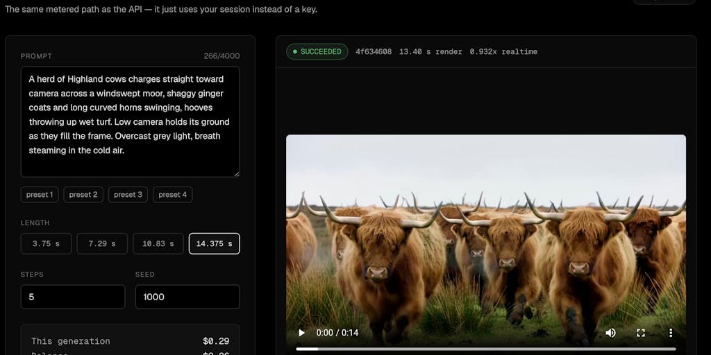Click the 13.40 s render text

coord(430,51)
